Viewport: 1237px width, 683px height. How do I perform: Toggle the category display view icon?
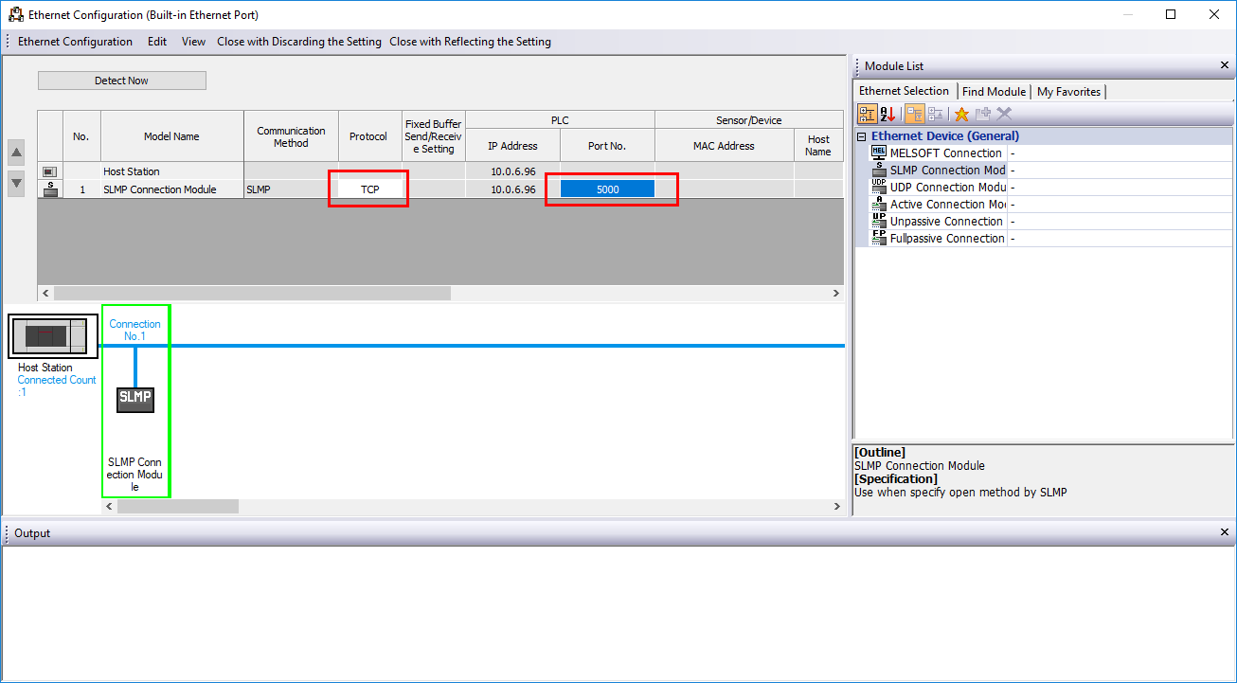(x=868, y=115)
